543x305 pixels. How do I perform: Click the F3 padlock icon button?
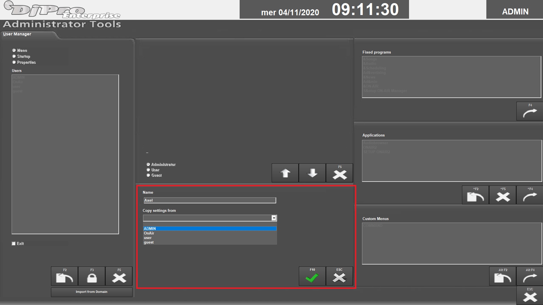point(92,276)
